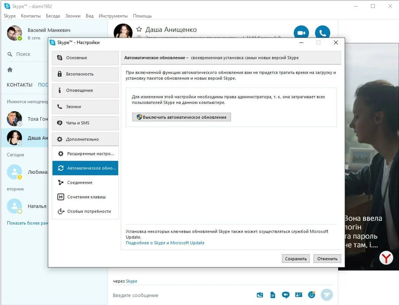
Task: Select Сочетания клавиш sub-item
Action: tap(85, 197)
